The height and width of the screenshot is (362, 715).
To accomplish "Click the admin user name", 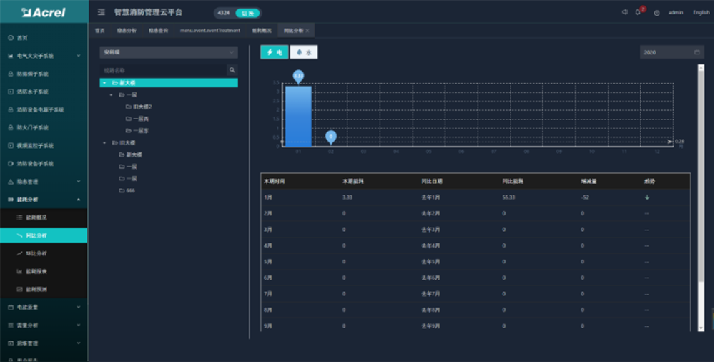I will pyautogui.click(x=676, y=12).
